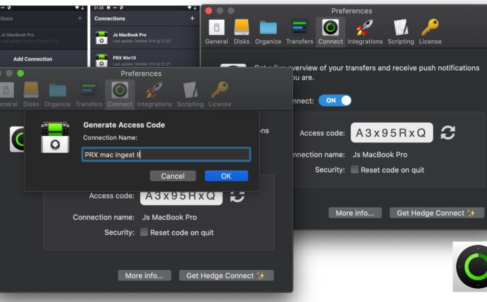Image resolution: width=487 pixels, height=302 pixels.
Task: Click green zoom button of front Preferences window
Action: click(x=20, y=74)
